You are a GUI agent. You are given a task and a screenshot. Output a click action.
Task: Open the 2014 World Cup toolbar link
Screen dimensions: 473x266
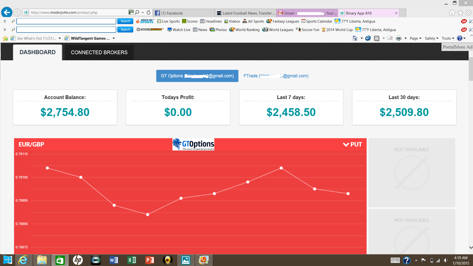click(x=337, y=30)
